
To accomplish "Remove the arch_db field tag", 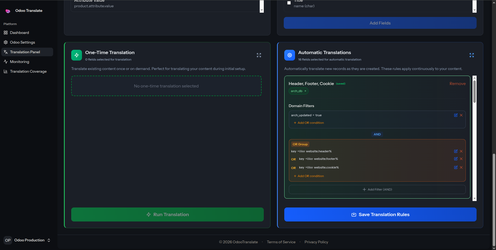I will (x=305, y=91).
